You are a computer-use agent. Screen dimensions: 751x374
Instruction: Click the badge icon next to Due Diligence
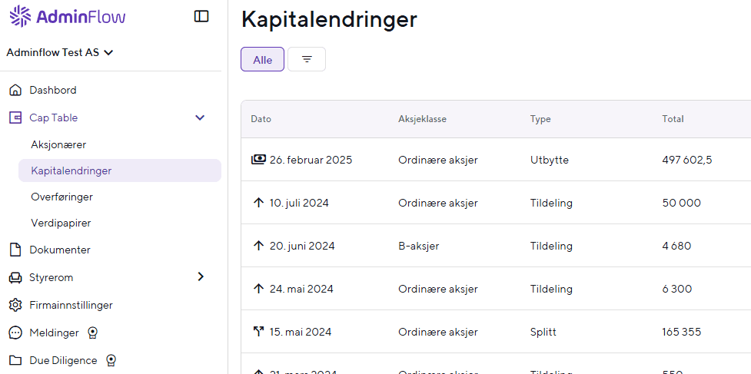[x=111, y=360]
